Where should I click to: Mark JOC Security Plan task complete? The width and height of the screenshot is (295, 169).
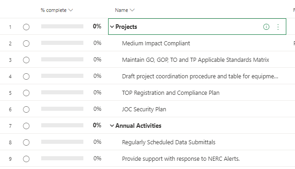[x=26, y=109]
